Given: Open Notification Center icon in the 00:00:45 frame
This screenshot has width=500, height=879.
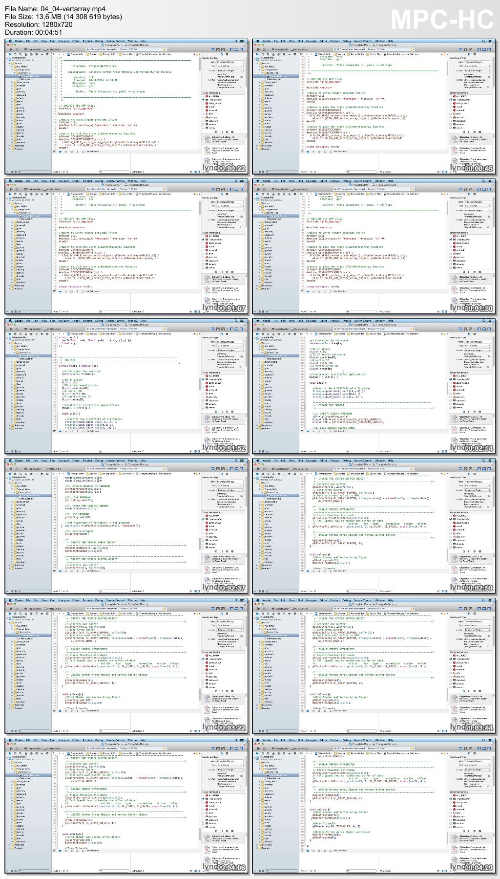Looking at the screenshot, I should (490, 41).
